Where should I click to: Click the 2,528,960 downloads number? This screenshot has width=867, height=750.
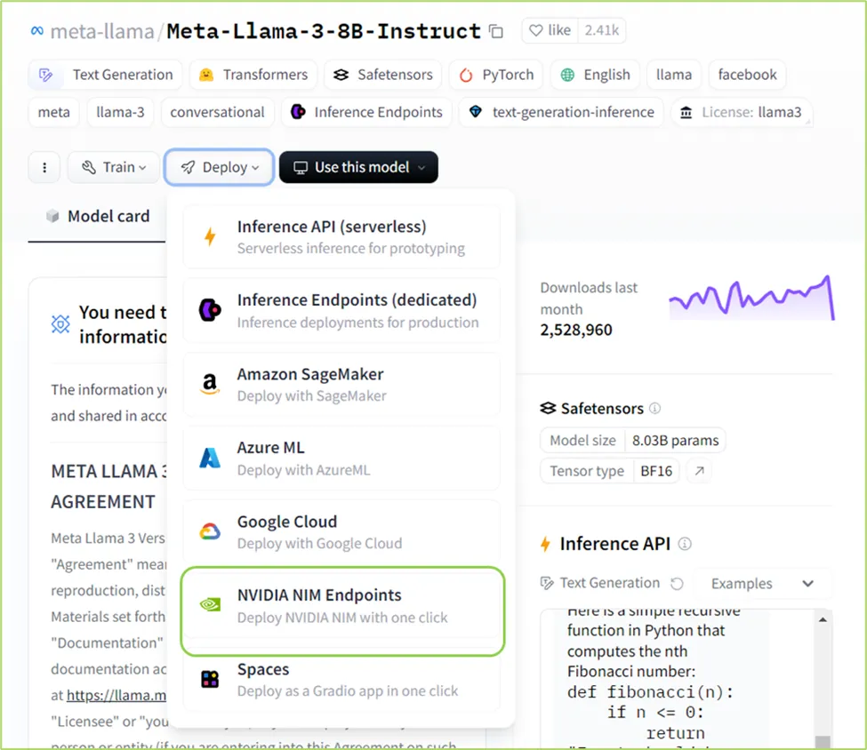click(x=576, y=331)
